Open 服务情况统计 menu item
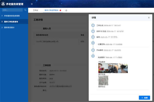 pyautogui.click(x=14, y=27)
